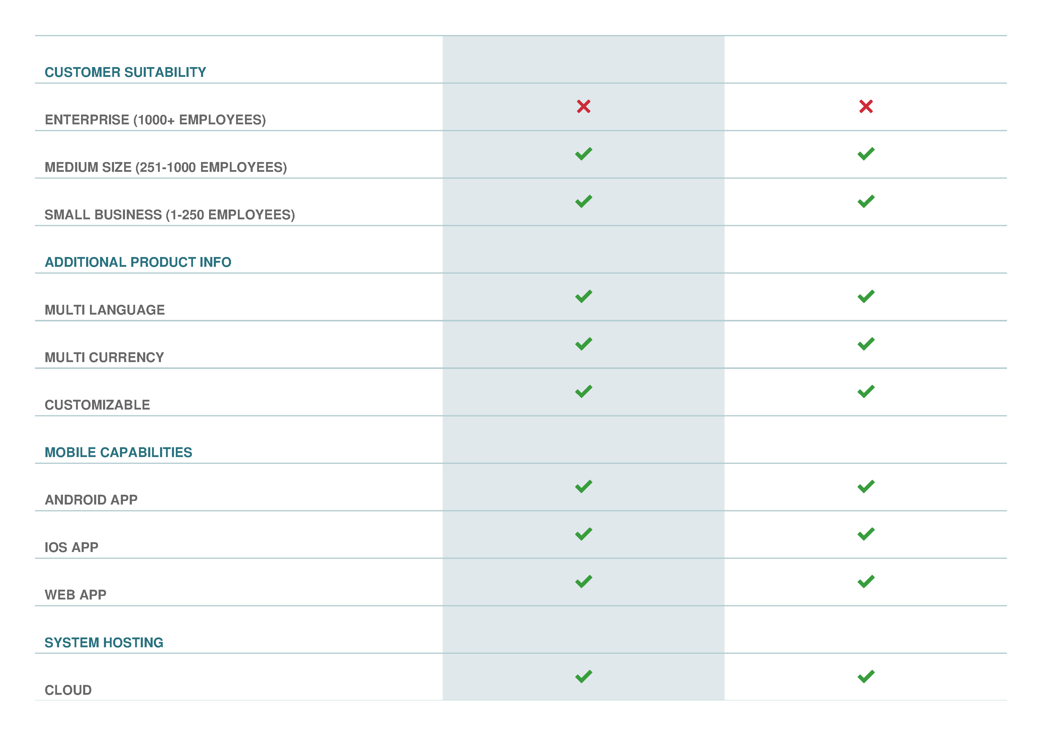Screen dimensions: 1042x736
Task: Click Small Business checkmark in the right column
Action: 865,201
